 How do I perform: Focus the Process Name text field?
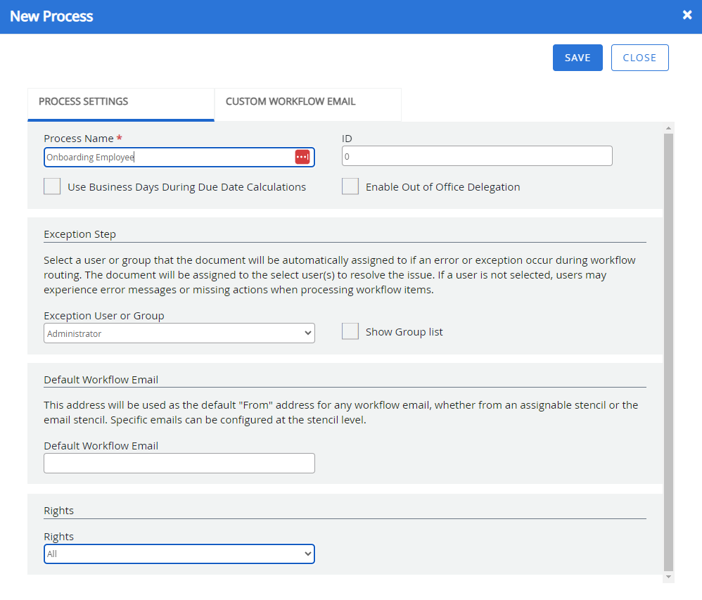point(167,158)
